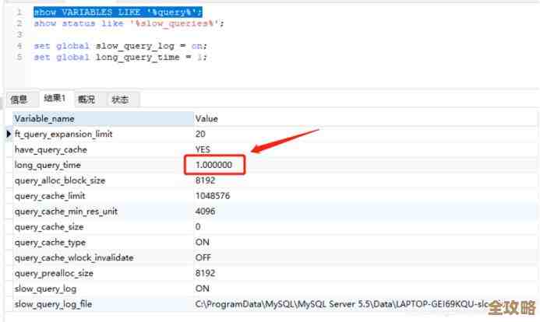Click the set global long_query_time line

pyautogui.click(x=120, y=57)
